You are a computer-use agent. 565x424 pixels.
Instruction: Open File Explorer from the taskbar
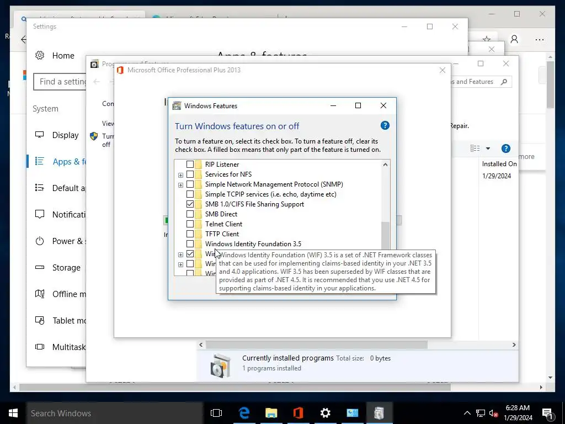click(271, 413)
